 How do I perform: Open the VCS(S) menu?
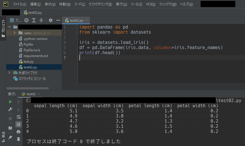[151, 4]
